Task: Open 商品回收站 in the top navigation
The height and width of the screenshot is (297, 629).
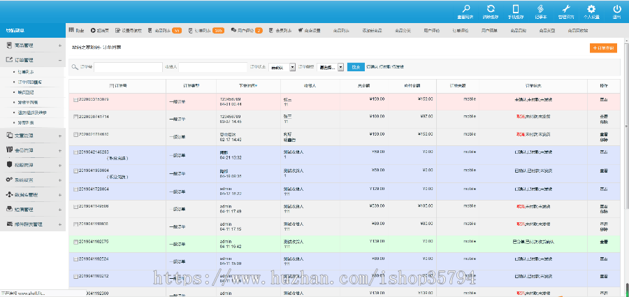Action: 578,31
